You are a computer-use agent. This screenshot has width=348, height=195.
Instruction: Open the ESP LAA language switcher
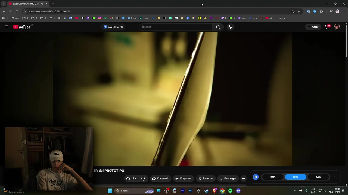pos(313,191)
